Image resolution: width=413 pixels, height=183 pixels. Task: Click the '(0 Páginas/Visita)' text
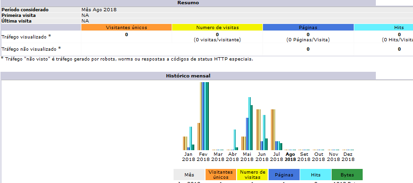pyautogui.click(x=308, y=40)
